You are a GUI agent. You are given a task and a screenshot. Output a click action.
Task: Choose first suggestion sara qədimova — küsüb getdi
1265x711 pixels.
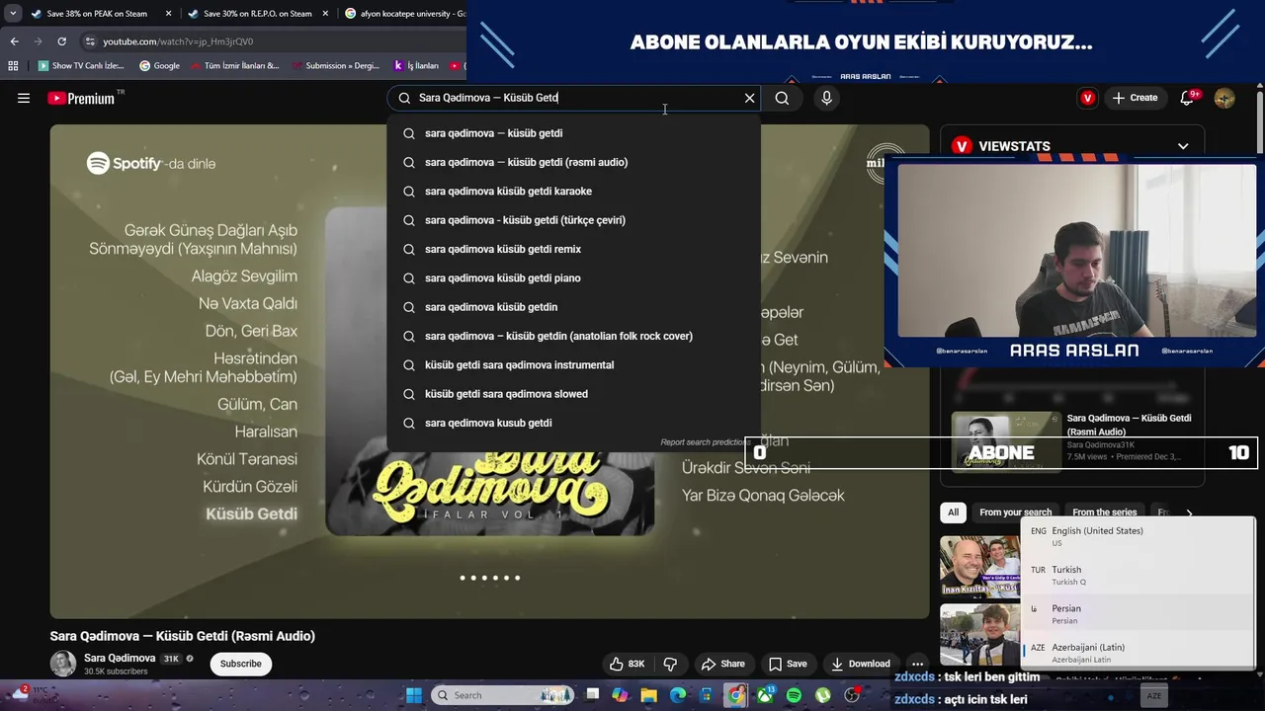574,133
